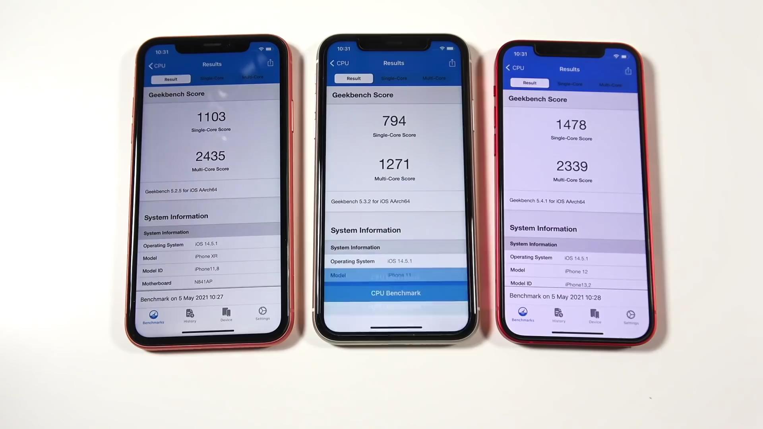This screenshot has height=429, width=763.
Task: Scroll down on right phone results
Action: pyautogui.click(x=571, y=209)
